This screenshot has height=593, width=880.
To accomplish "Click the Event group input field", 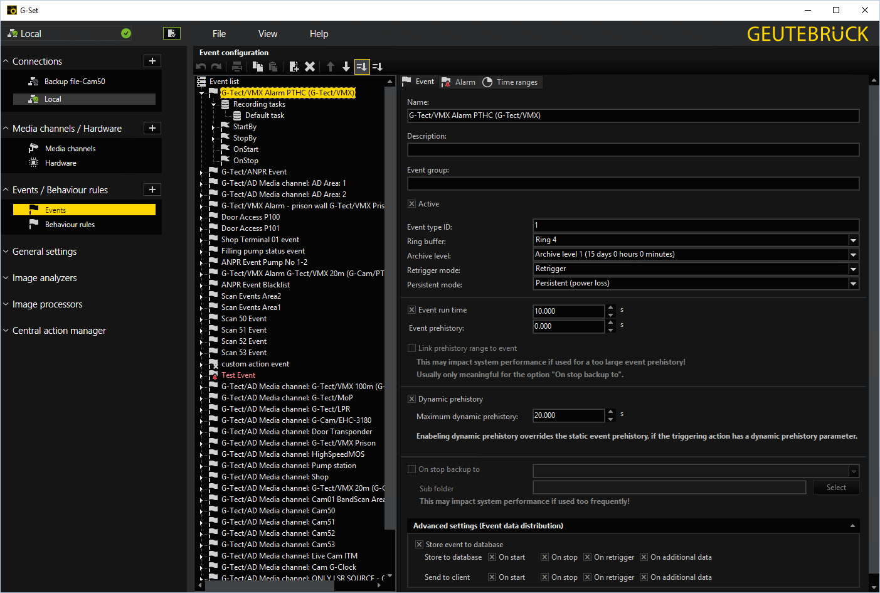I will (x=633, y=183).
